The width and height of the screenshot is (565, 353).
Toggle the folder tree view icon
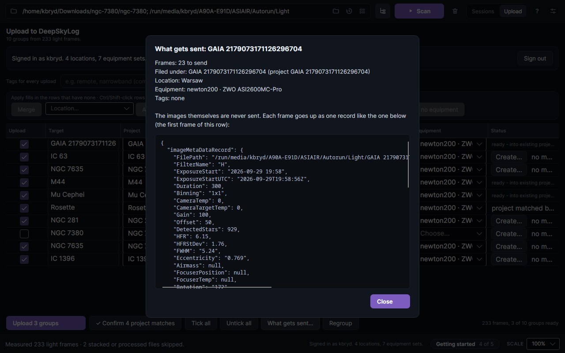pyautogui.click(x=383, y=11)
